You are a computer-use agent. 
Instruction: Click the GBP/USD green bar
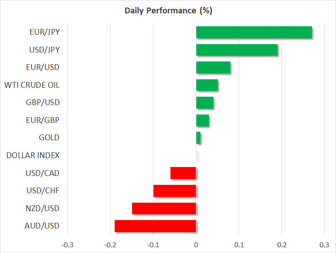[205, 102]
